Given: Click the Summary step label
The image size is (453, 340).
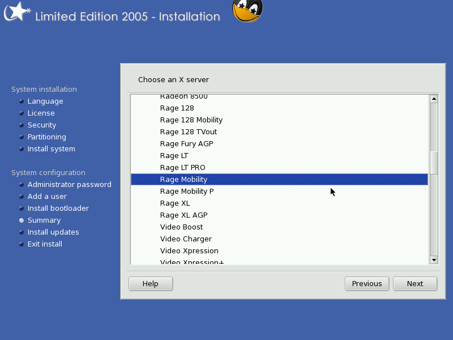Looking at the screenshot, I should (x=44, y=220).
